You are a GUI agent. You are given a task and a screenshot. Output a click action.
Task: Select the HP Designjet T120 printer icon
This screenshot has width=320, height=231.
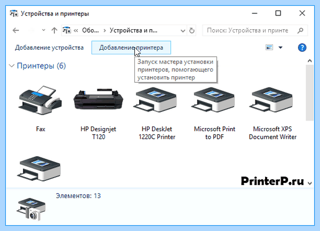click(98, 99)
